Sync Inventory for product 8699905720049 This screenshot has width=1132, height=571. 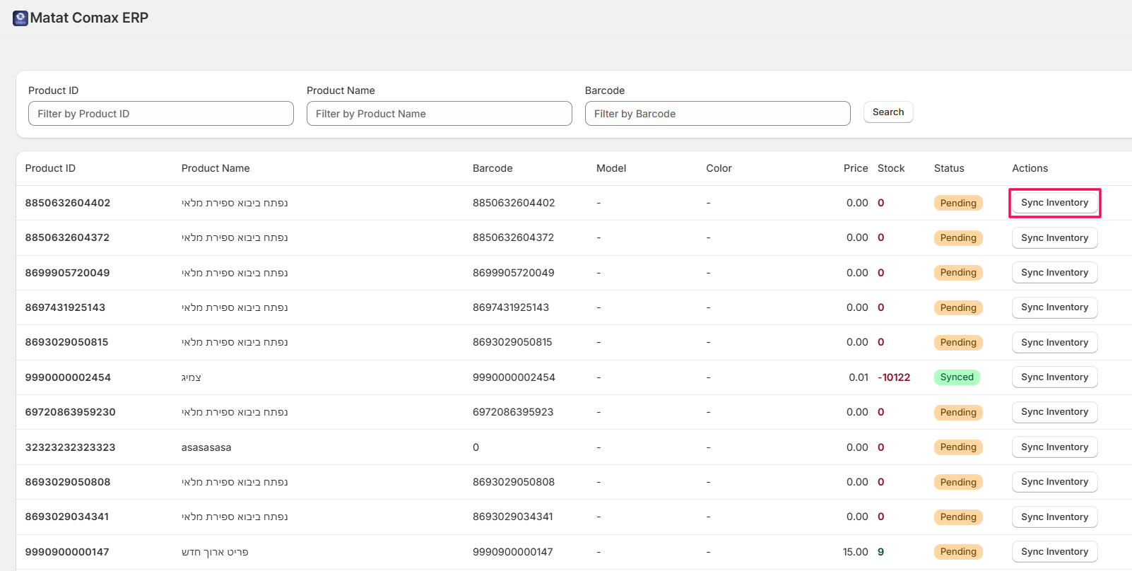tap(1054, 273)
